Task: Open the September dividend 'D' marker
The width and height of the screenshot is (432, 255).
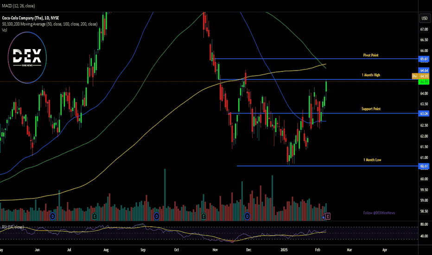Action: pyautogui.click(x=157, y=217)
